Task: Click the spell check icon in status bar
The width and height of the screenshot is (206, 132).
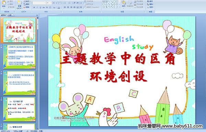Action: point(27,131)
